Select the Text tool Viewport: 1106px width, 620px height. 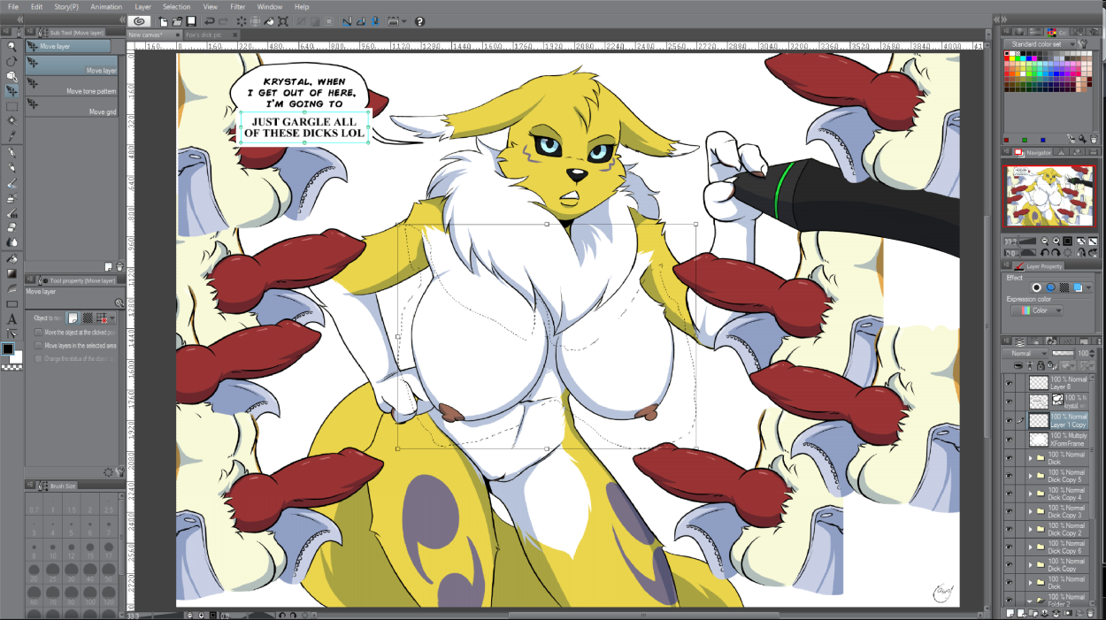tap(12, 319)
